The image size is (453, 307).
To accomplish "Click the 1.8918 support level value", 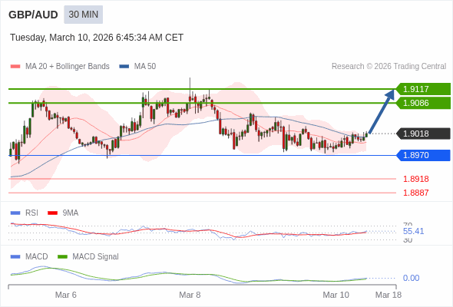I will click(x=415, y=179).
